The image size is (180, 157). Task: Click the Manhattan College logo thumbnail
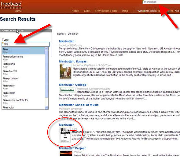click(x=68, y=90)
